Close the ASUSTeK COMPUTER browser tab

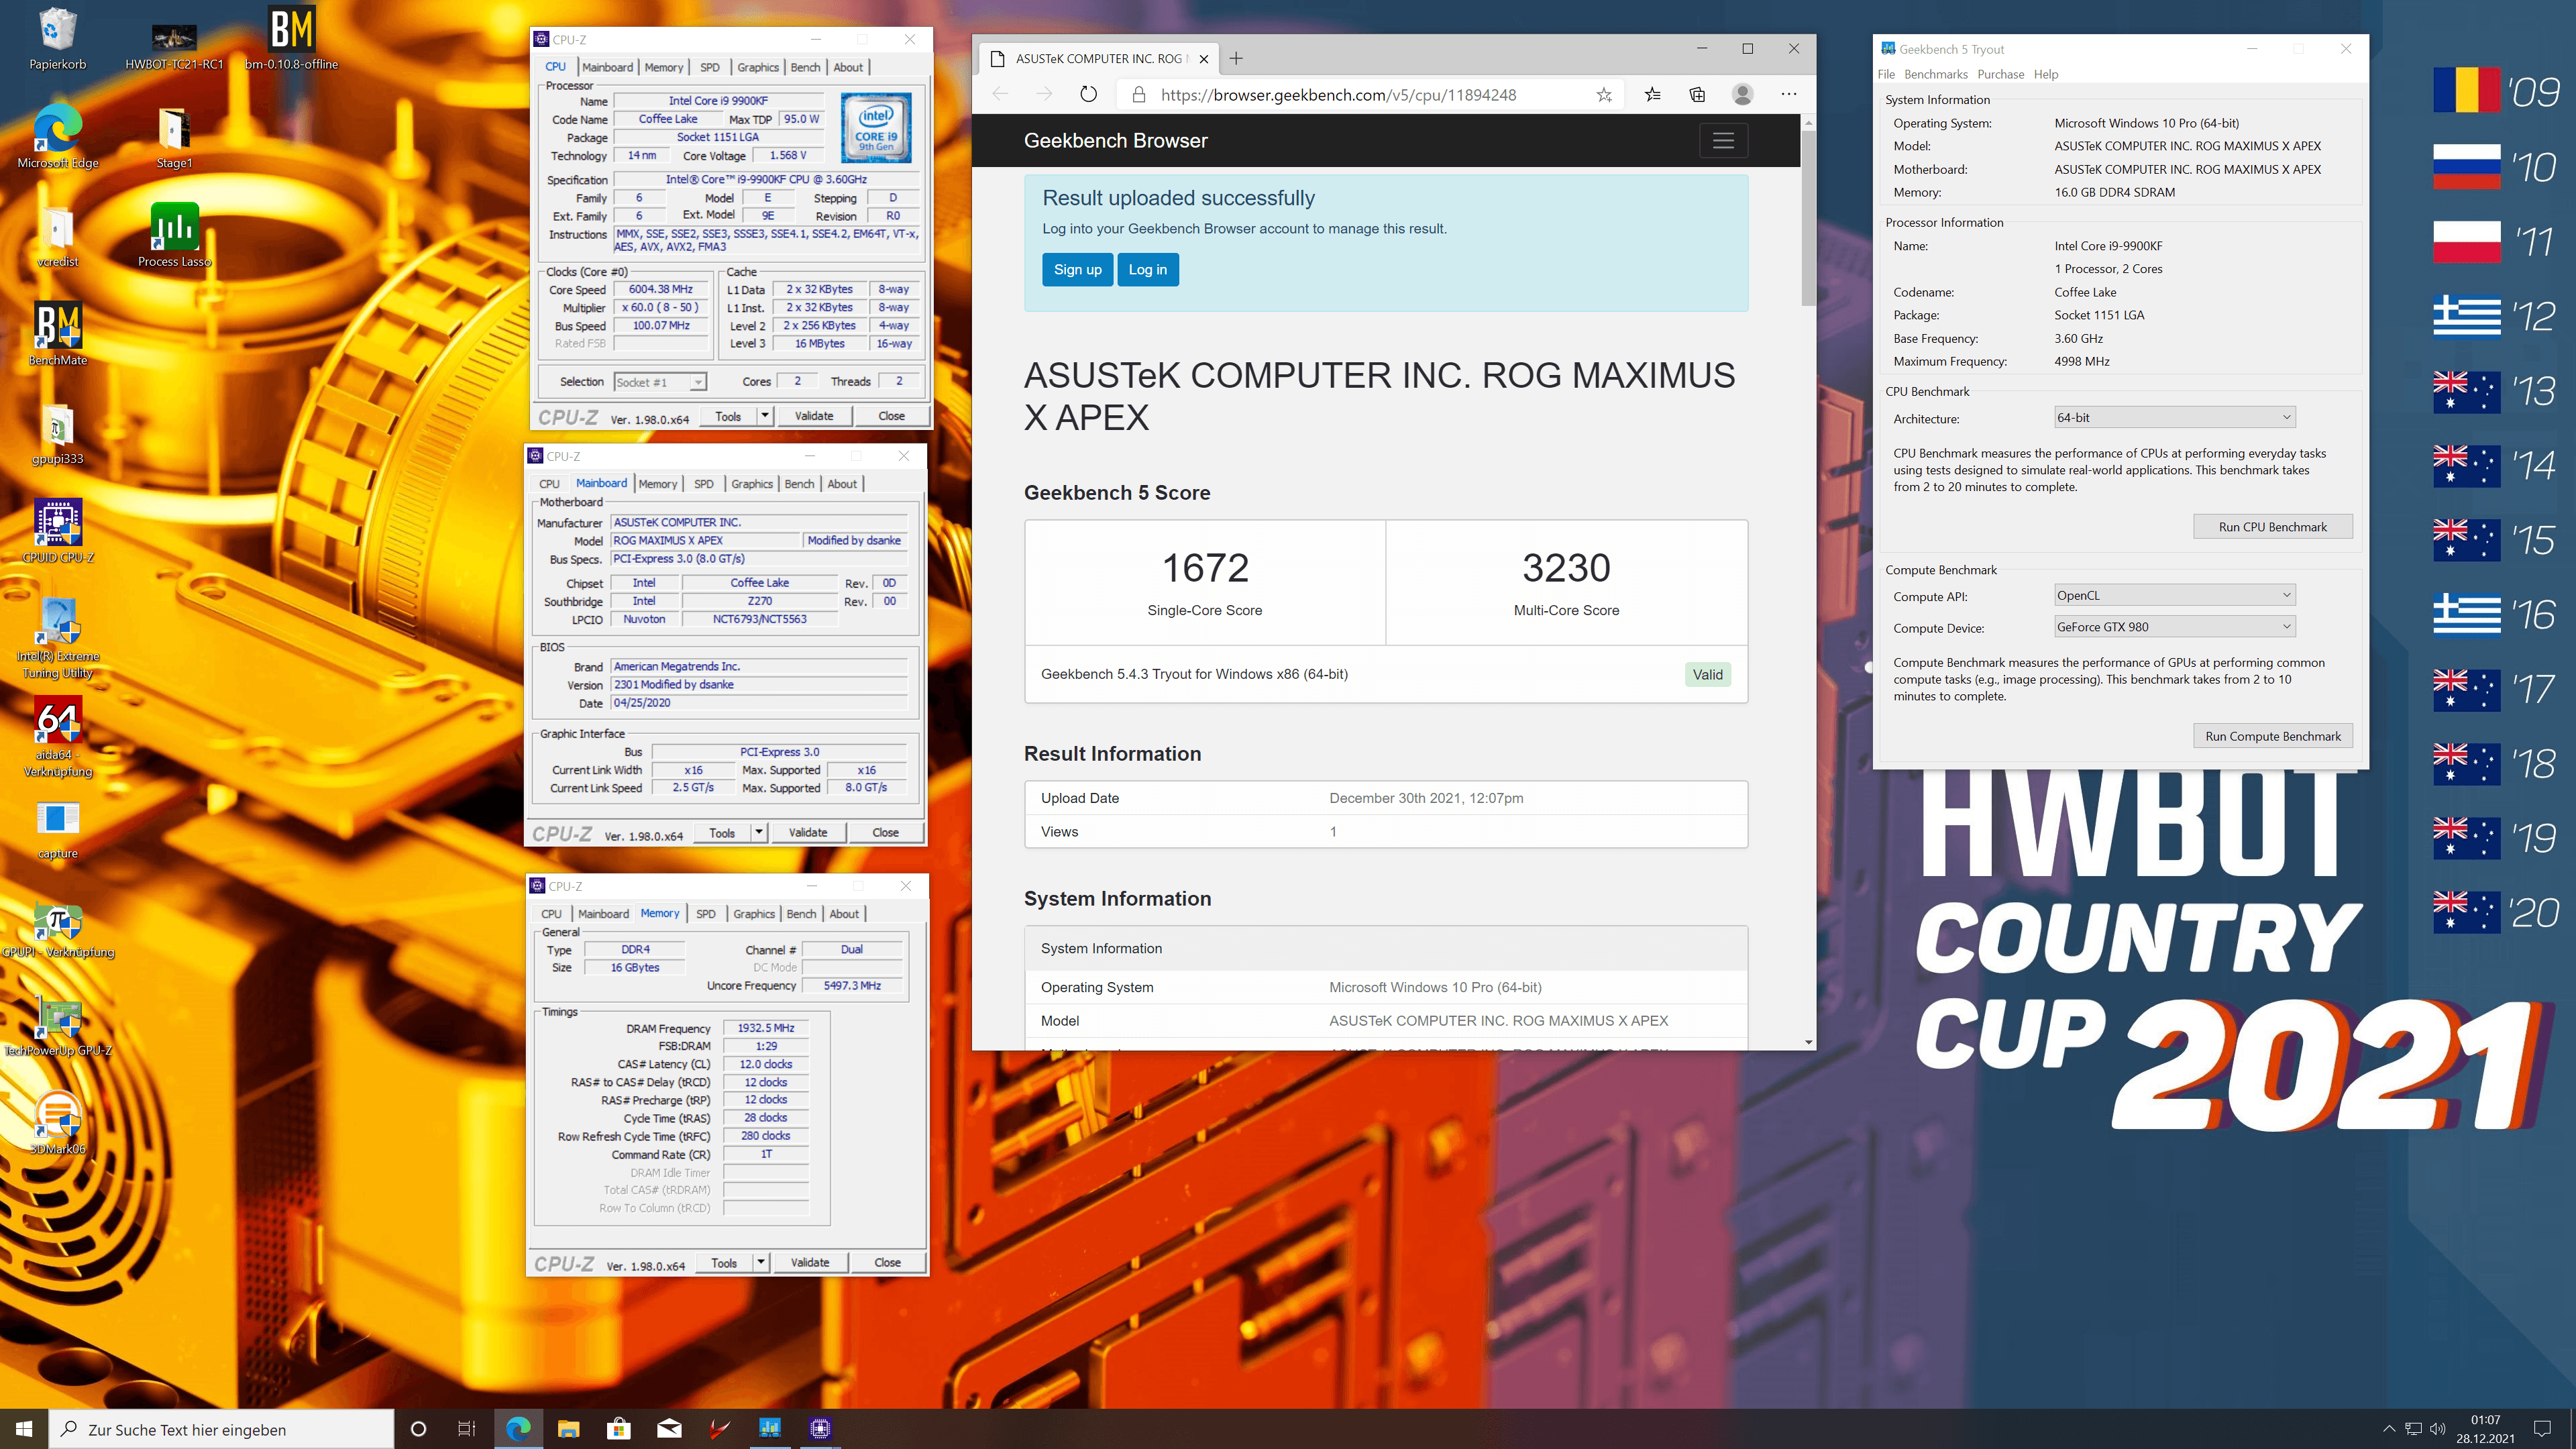pos(1204,59)
